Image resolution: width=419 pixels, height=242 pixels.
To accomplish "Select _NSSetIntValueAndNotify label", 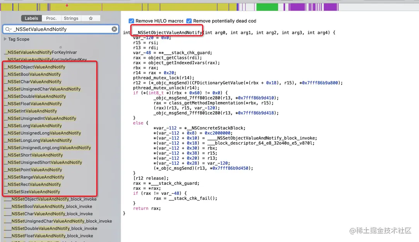I will tap(31, 111).
